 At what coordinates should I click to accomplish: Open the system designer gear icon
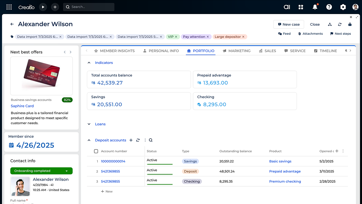tap(343, 7)
